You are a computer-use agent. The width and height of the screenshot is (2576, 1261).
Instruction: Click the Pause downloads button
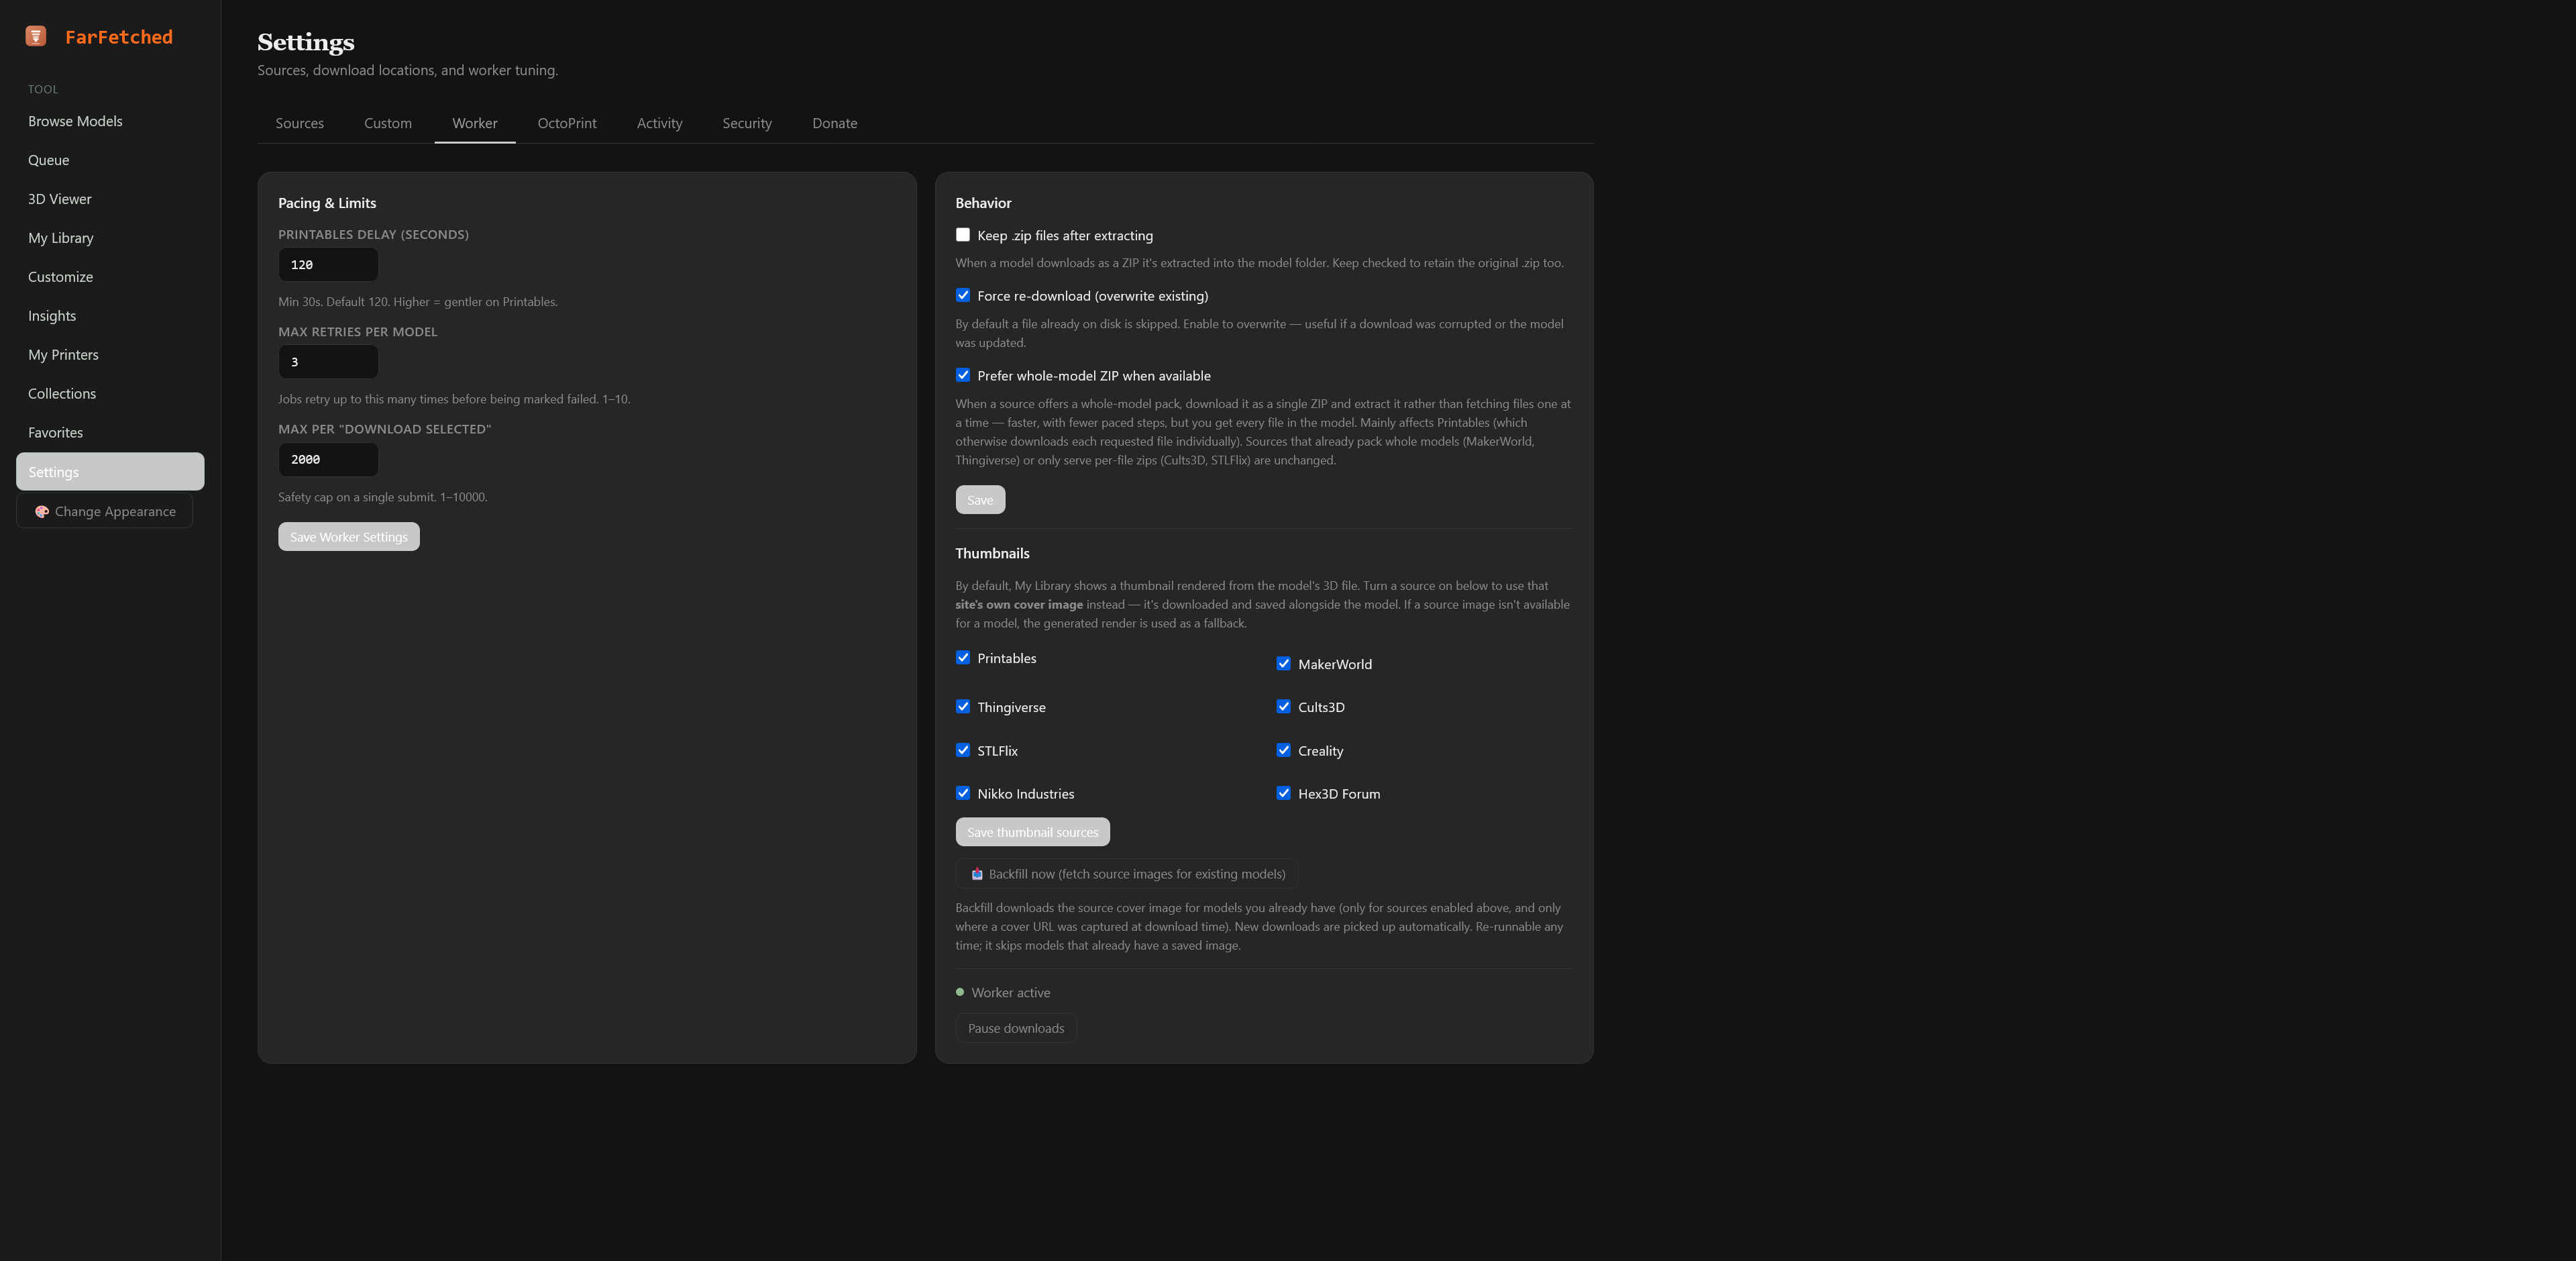point(1016,1028)
